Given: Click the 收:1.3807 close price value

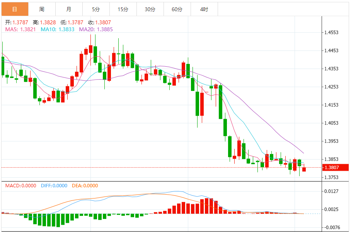Looking at the screenshot, I should 99,22.
